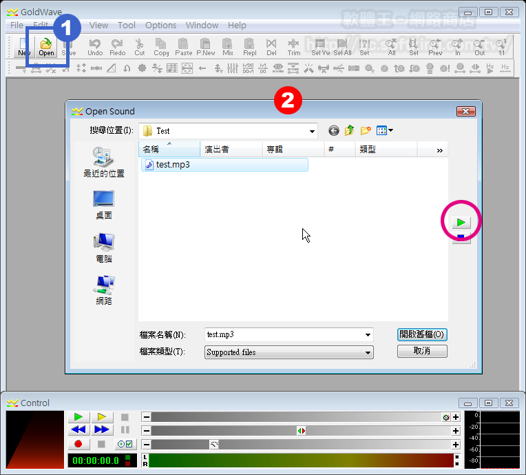
Task: Open the 檔案類型 Supported files dropdown
Action: click(368, 352)
